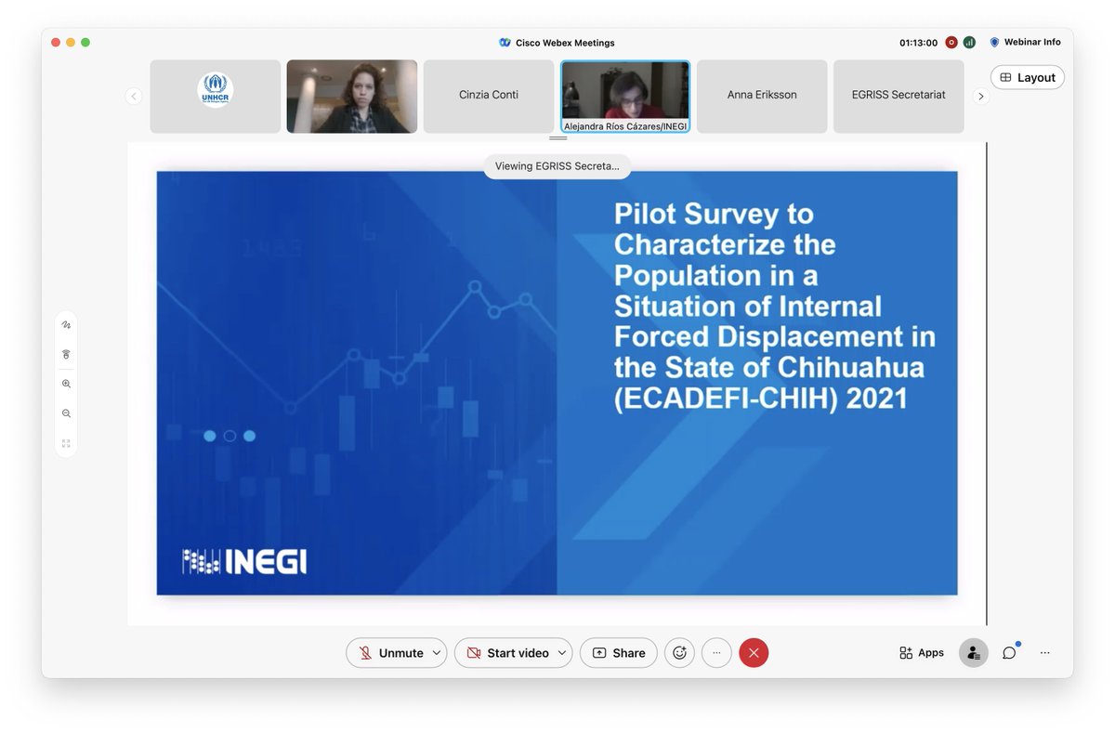Select Anna Eriksson's participant tile
Screen dimensions: 1115x733
[762, 97]
